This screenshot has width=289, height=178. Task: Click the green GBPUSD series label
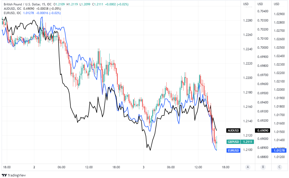tap(233, 142)
